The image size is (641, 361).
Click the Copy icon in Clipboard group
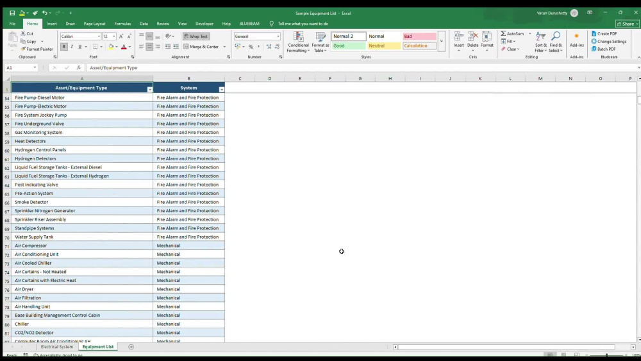pos(23,41)
